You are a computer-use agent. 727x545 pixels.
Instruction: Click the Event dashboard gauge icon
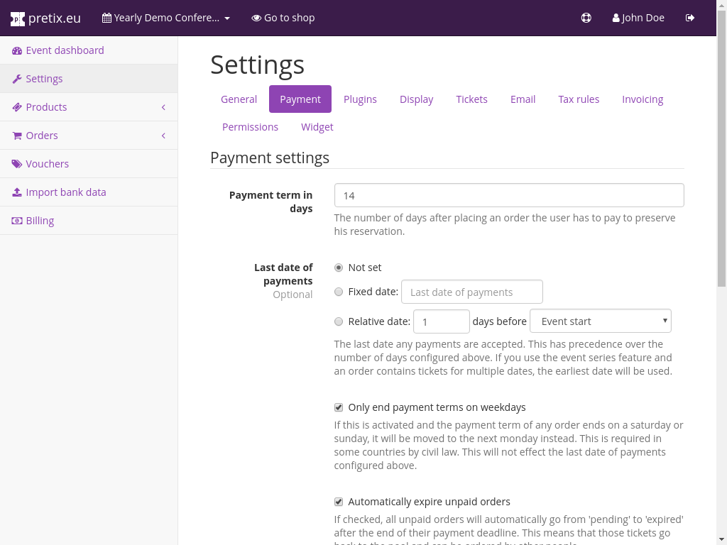(17, 50)
